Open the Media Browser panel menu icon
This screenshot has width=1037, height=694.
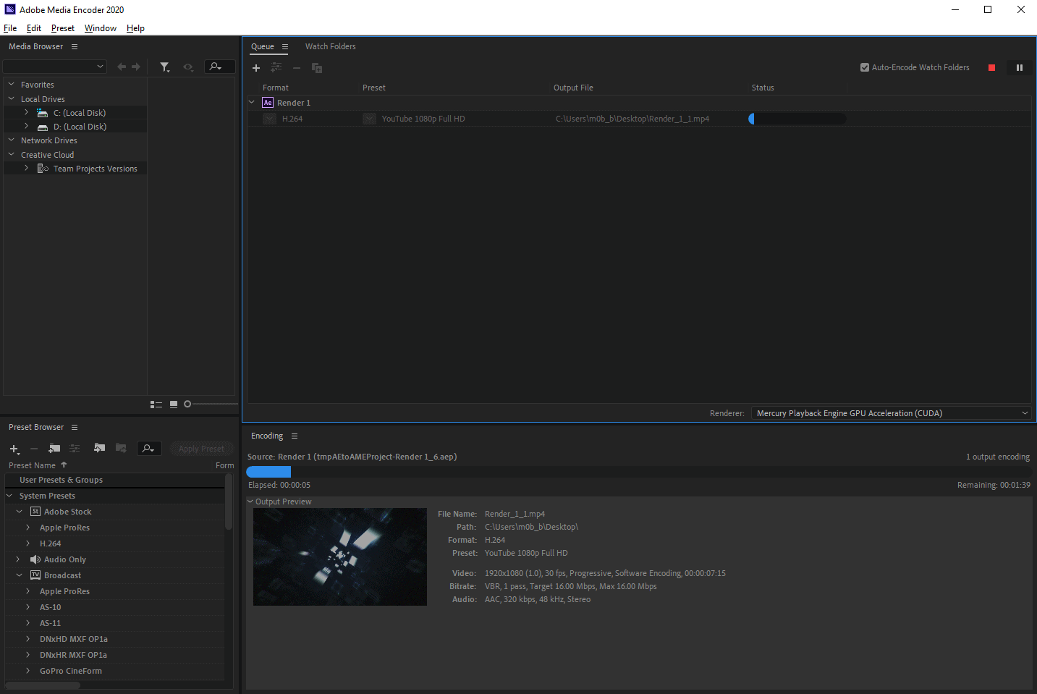74,46
